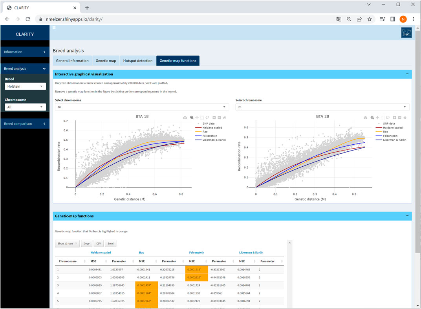Reload the page
This screenshot has height=309, width=421.
click(28, 19)
